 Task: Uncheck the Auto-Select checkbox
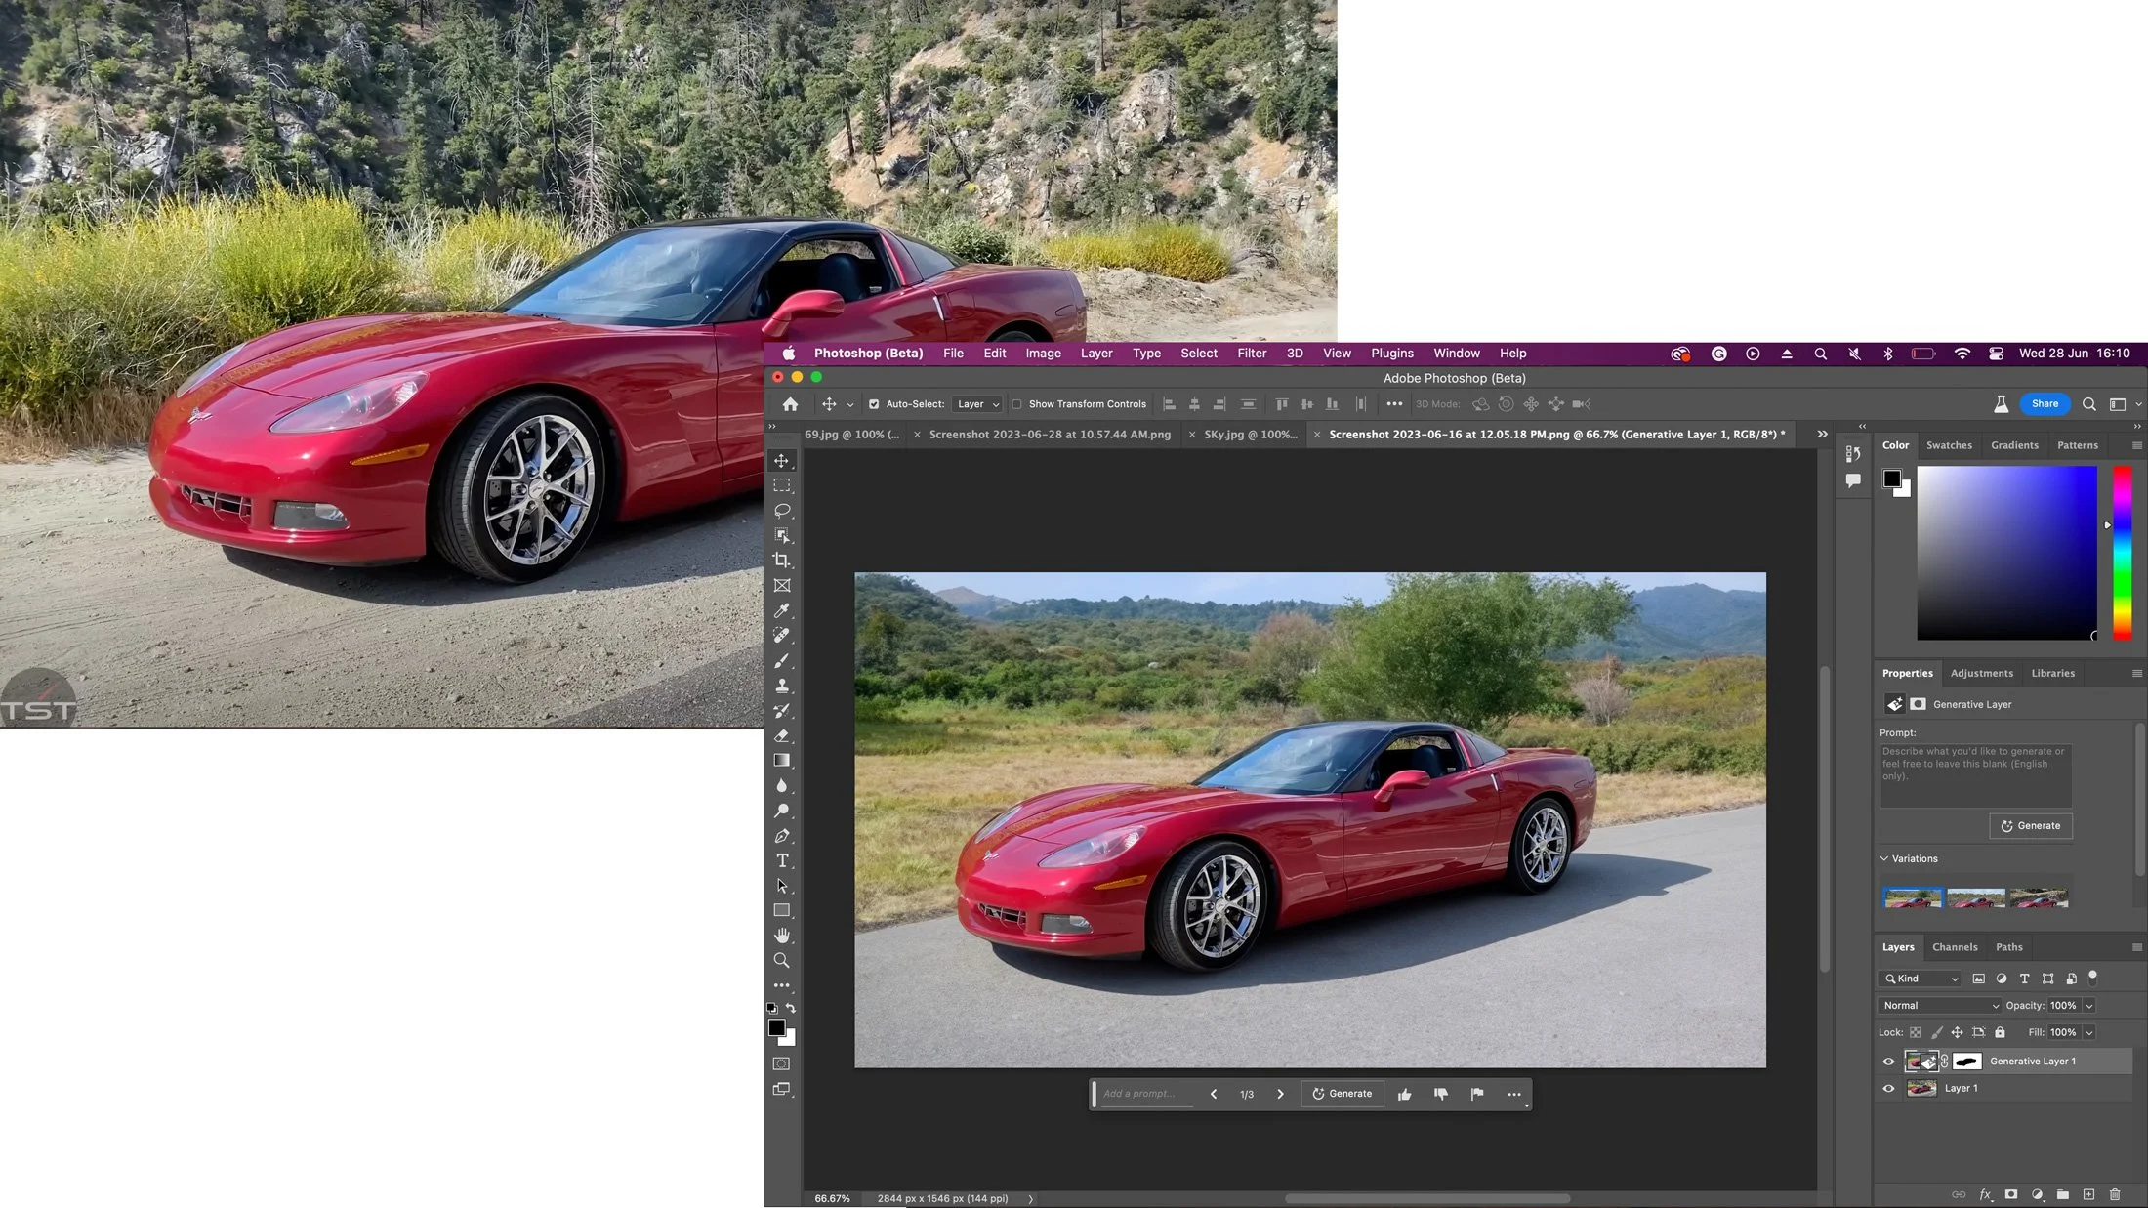(x=874, y=404)
